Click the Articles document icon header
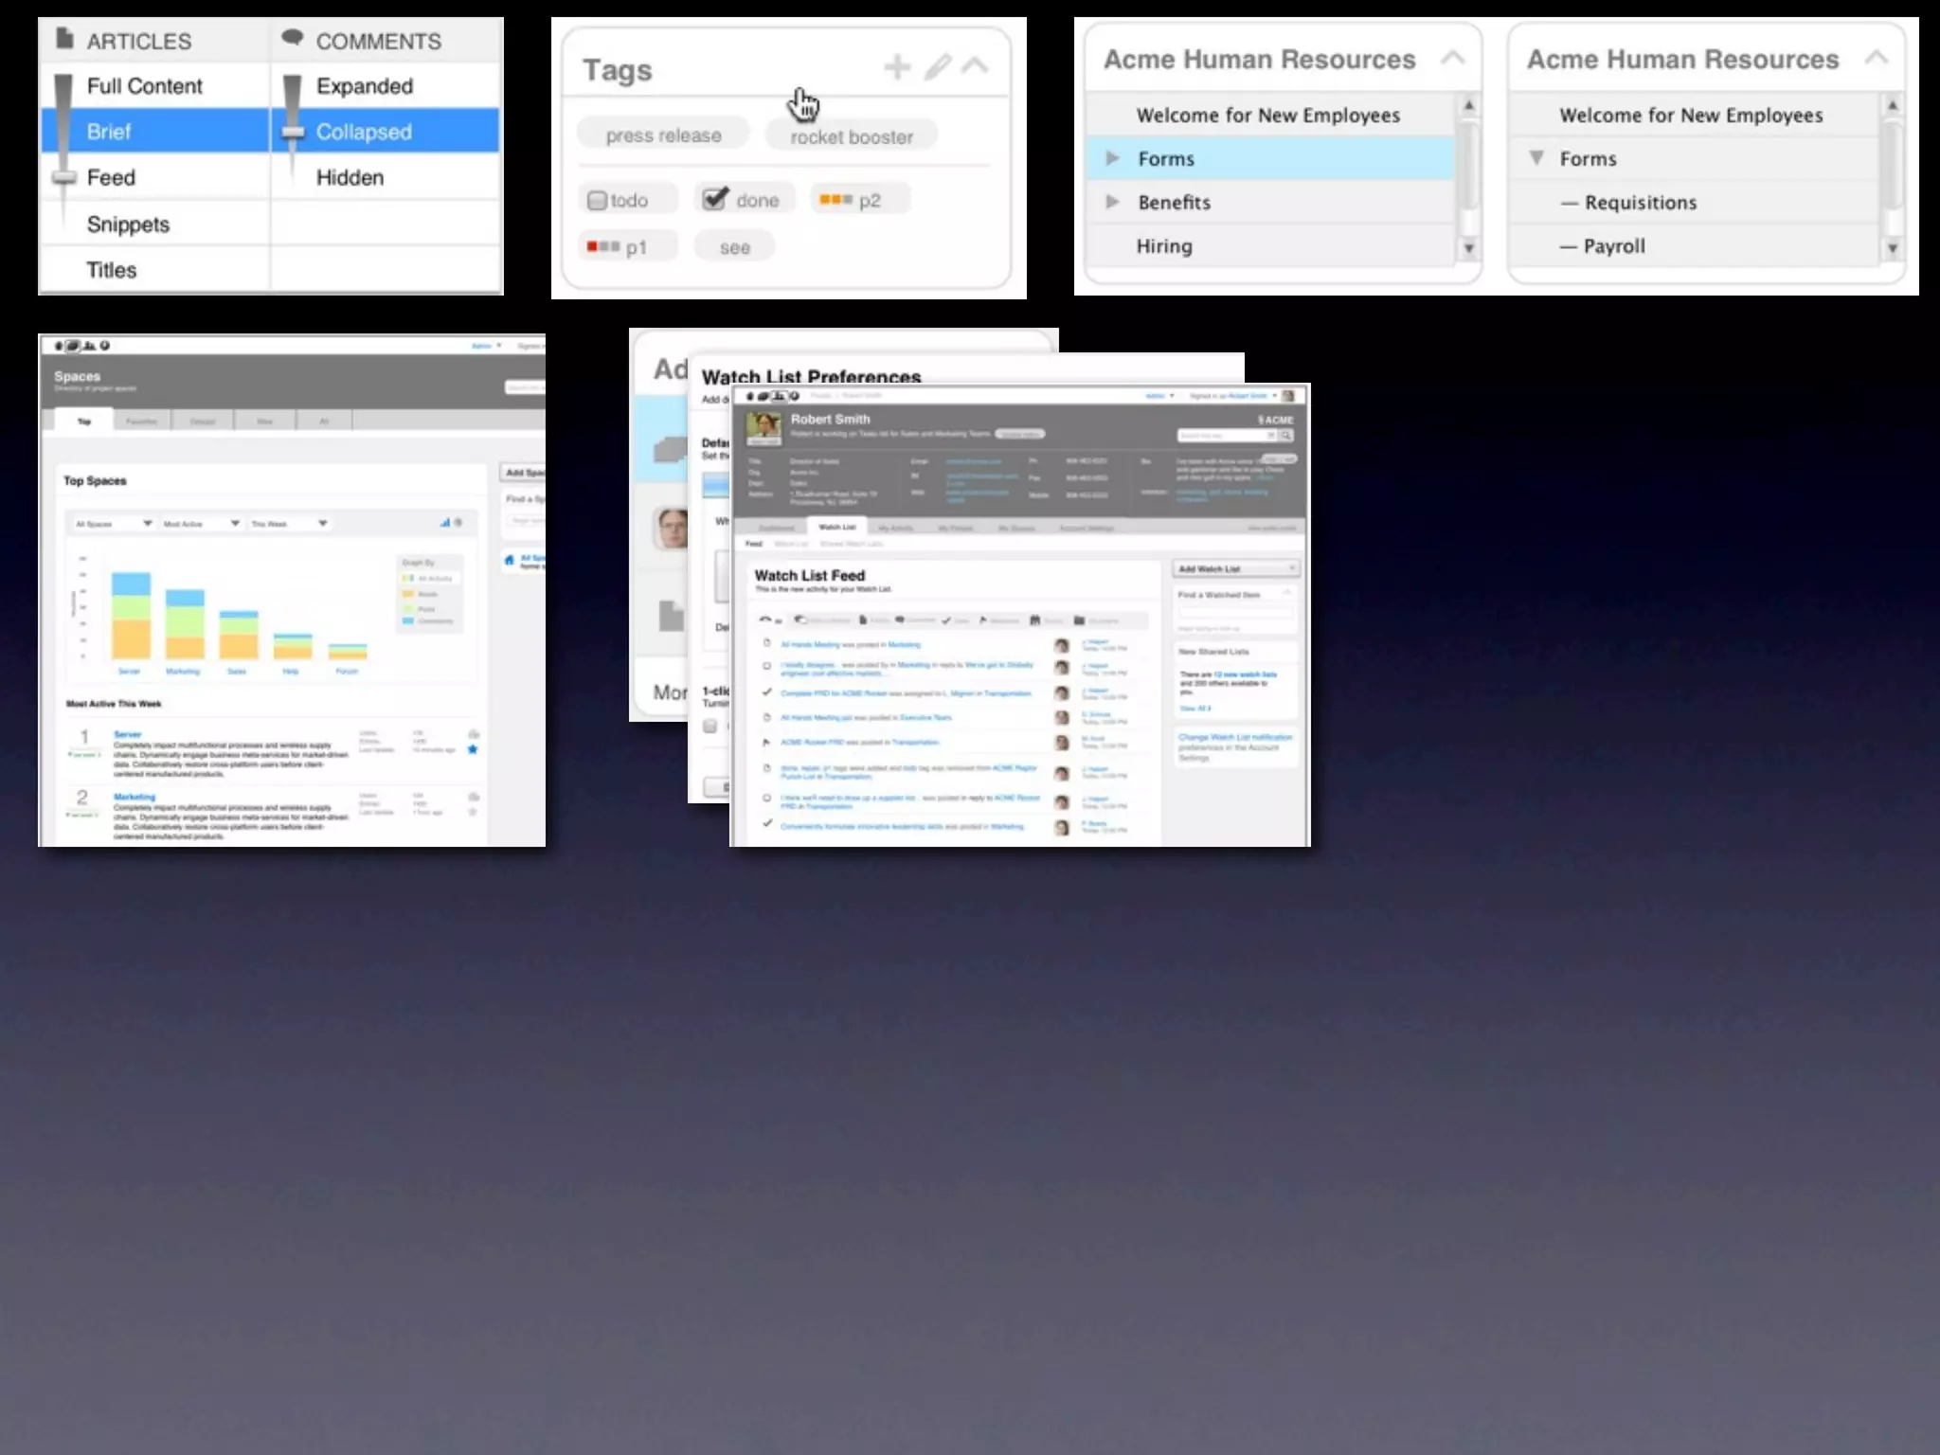This screenshot has height=1455, width=1940. click(x=64, y=40)
